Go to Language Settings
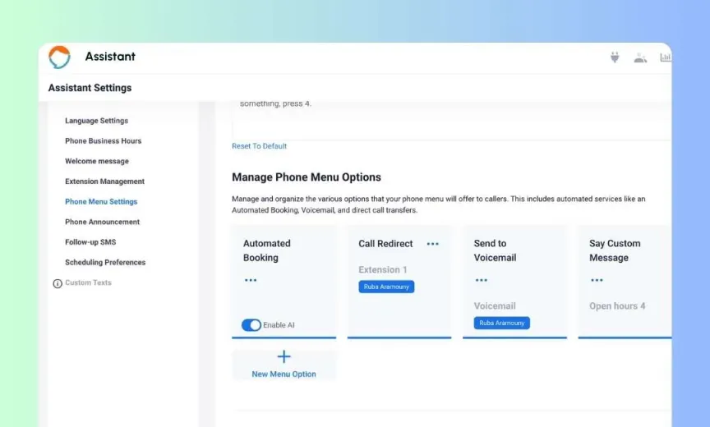710x427 pixels. [96, 121]
